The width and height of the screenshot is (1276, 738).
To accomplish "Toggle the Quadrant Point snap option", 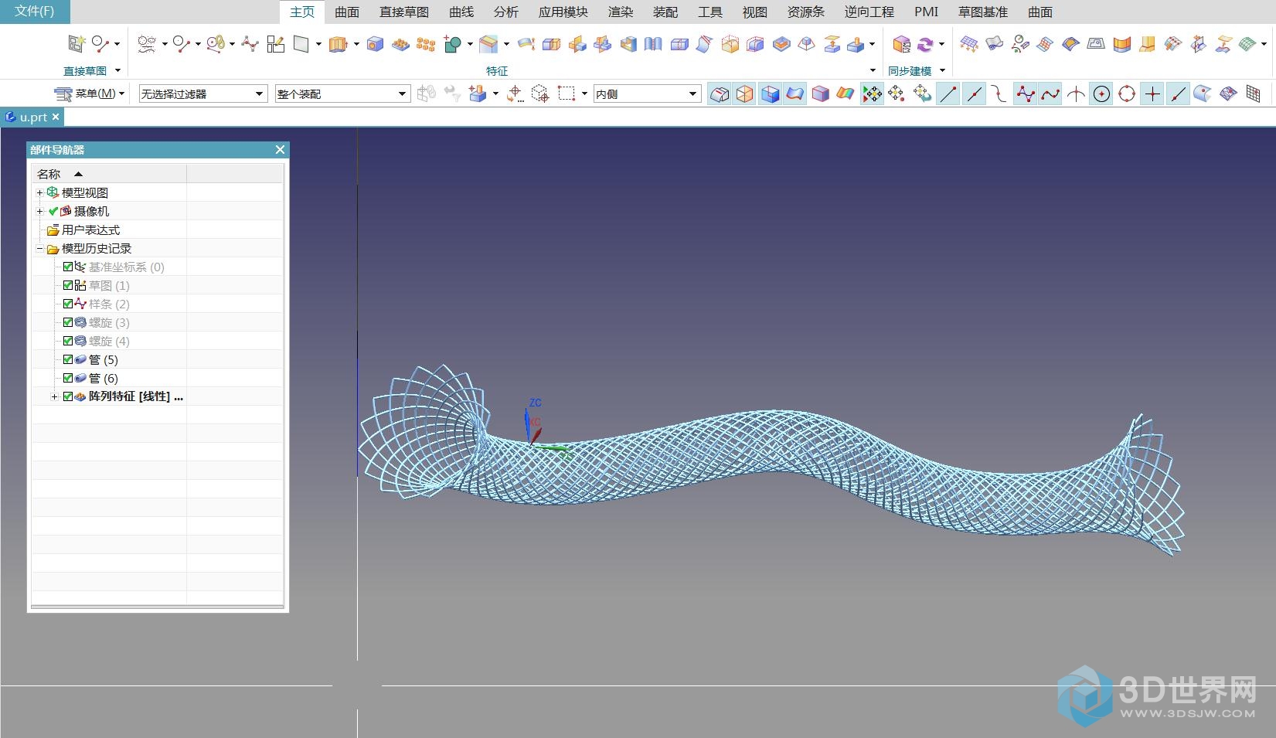I will click(1128, 94).
